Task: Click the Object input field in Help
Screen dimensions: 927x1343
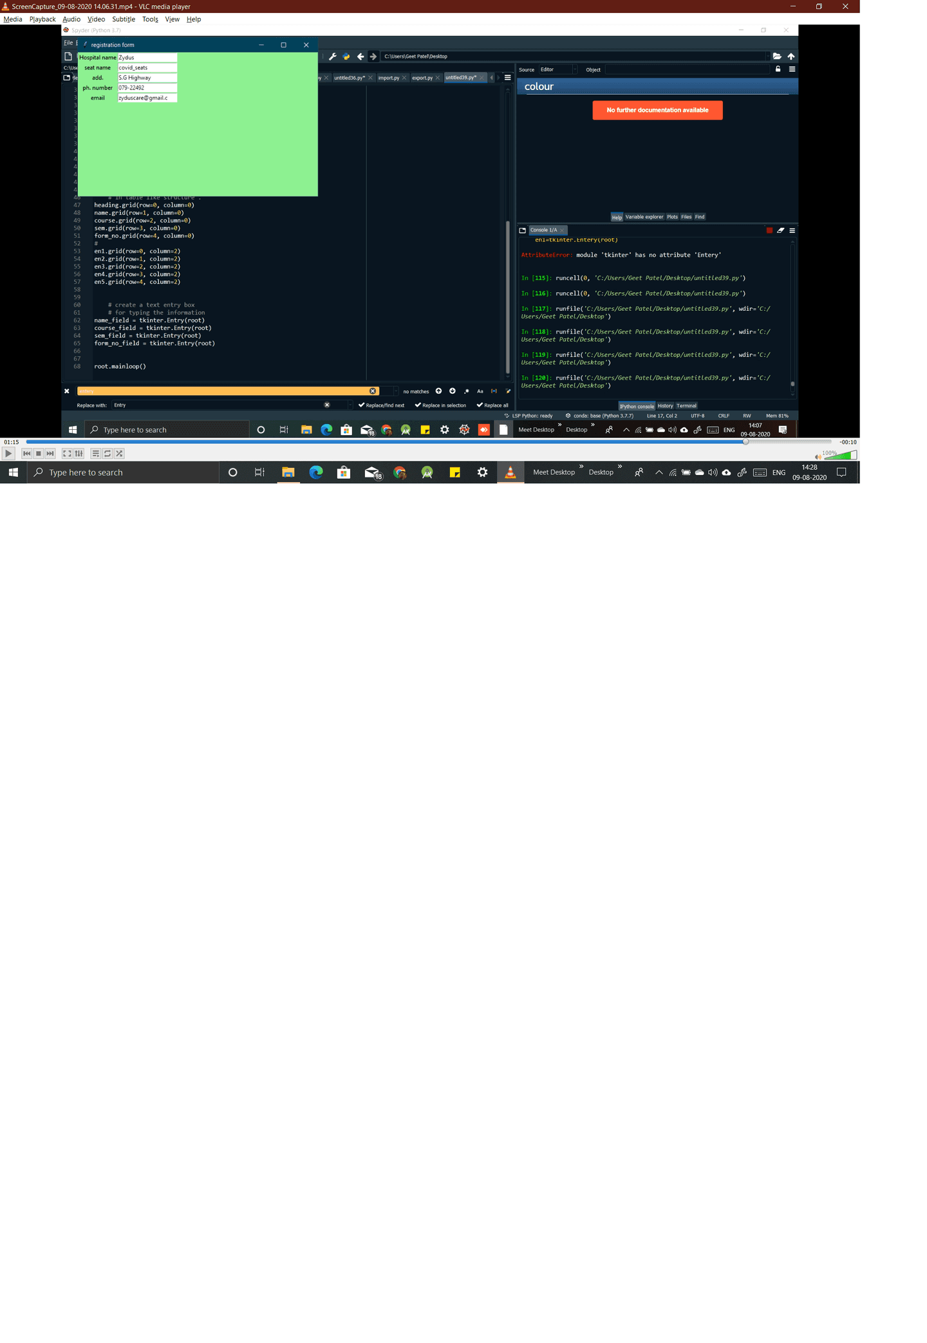Action: (x=688, y=69)
